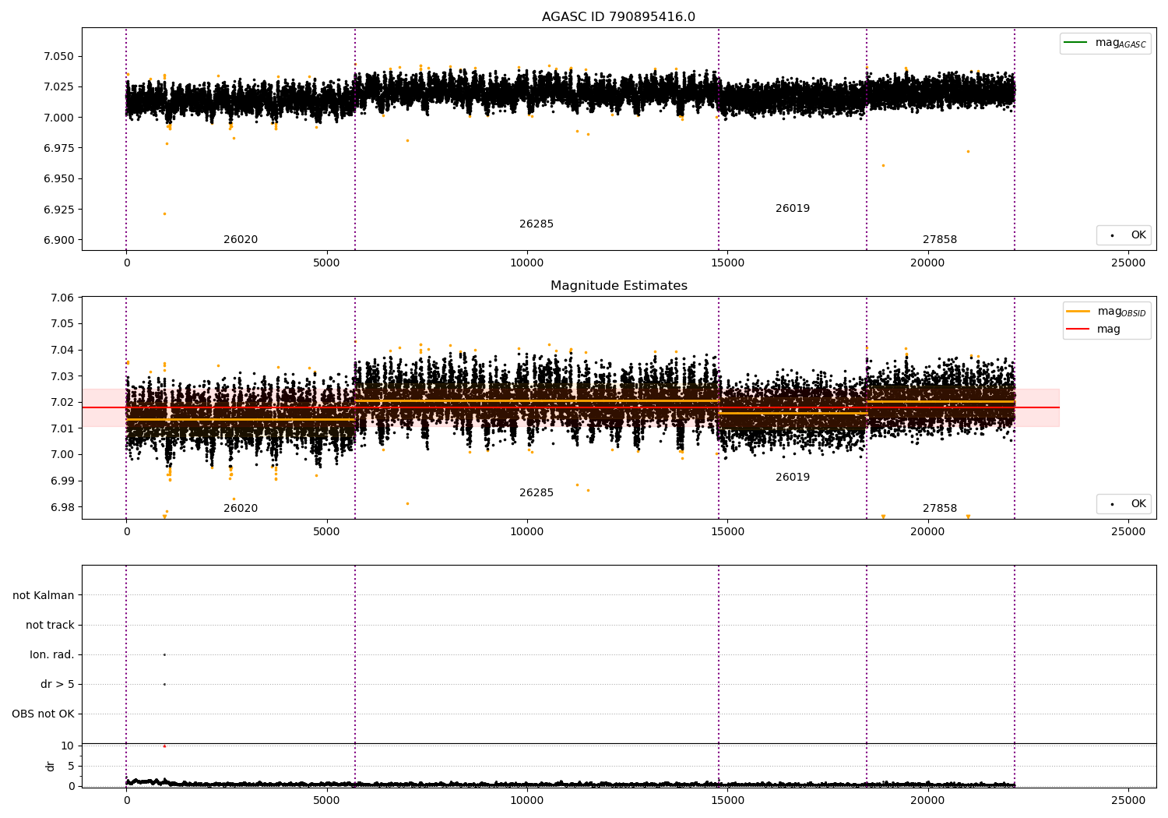Click obsid label "26020" in the top plot
This screenshot has height=818, width=1168.
point(241,240)
